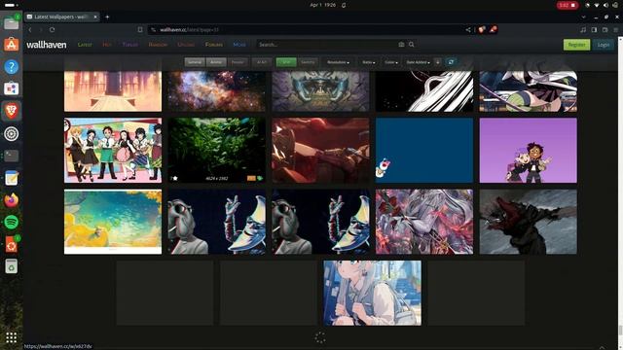Click the camera image-search icon in search bar
Viewport: 623px width, 350px height.
pyautogui.click(x=401, y=45)
